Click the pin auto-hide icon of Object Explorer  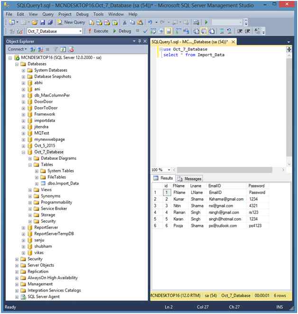click(x=140, y=41)
